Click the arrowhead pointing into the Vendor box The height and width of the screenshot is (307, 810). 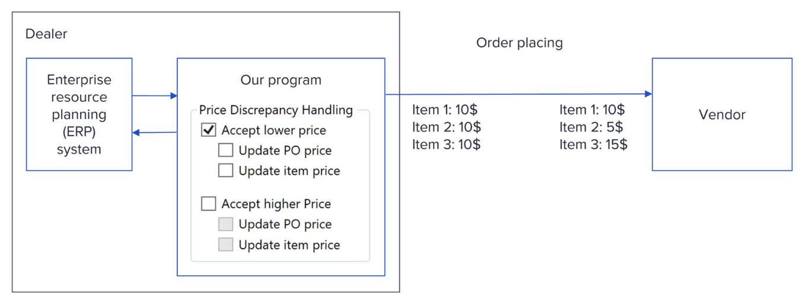pos(648,94)
